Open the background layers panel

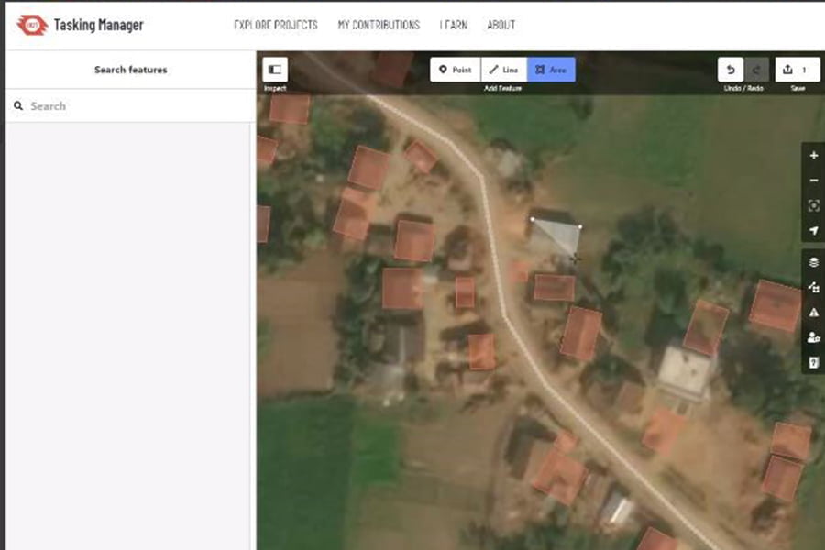coord(813,262)
